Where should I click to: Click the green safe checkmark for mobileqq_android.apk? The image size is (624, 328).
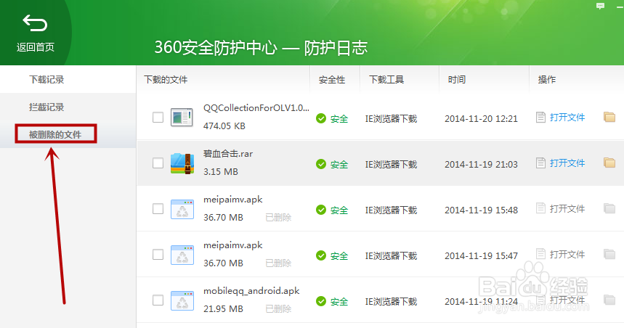pos(321,301)
